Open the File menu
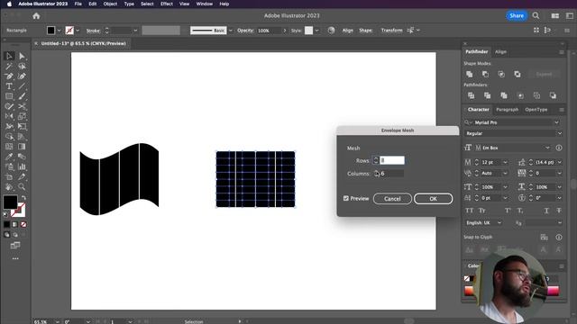 pyautogui.click(x=78, y=4)
